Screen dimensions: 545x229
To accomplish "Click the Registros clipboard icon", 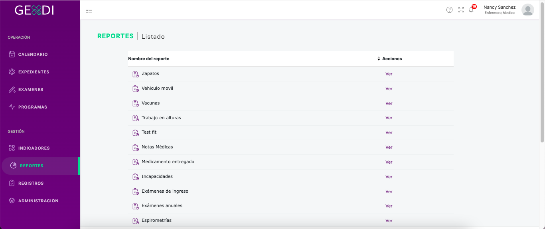I will pyautogui.click(x=12, y=183).
